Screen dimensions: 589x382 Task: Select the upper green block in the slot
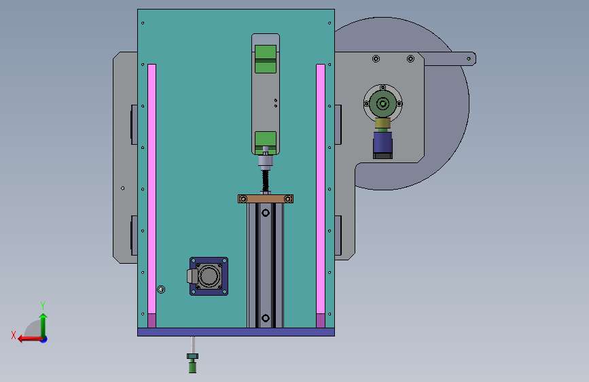(x=266, y=59)
